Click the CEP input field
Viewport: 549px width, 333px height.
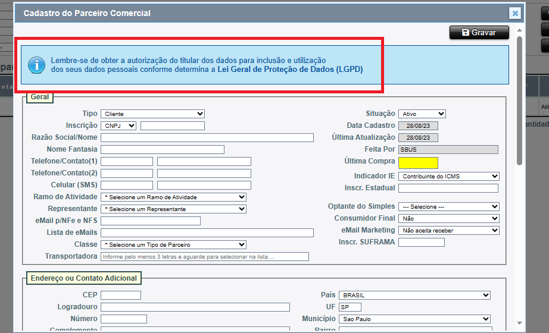coord(121,295)
